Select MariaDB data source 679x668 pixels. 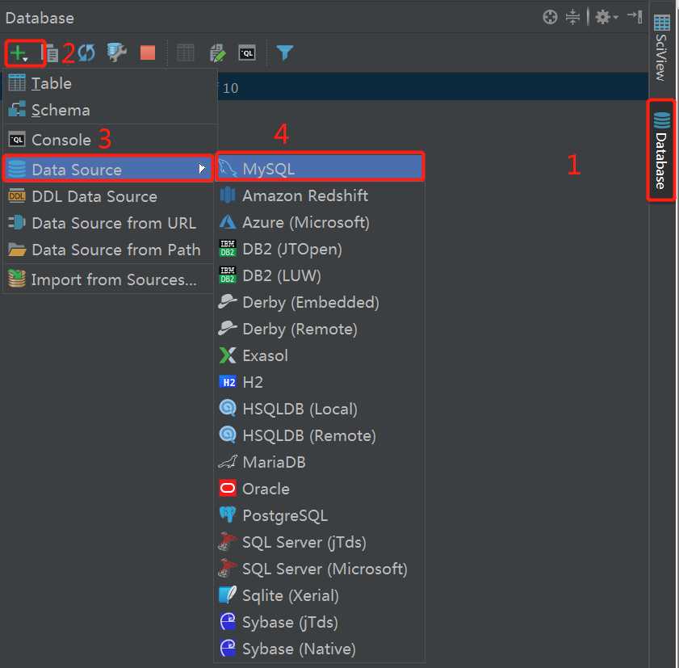320,462
